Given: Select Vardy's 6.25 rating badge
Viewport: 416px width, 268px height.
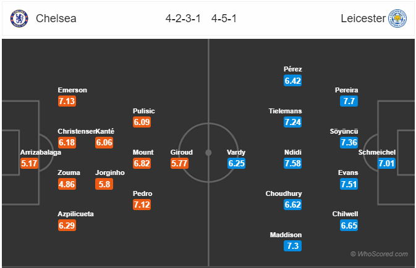Looking at the screenshot, I should [236, 163].
